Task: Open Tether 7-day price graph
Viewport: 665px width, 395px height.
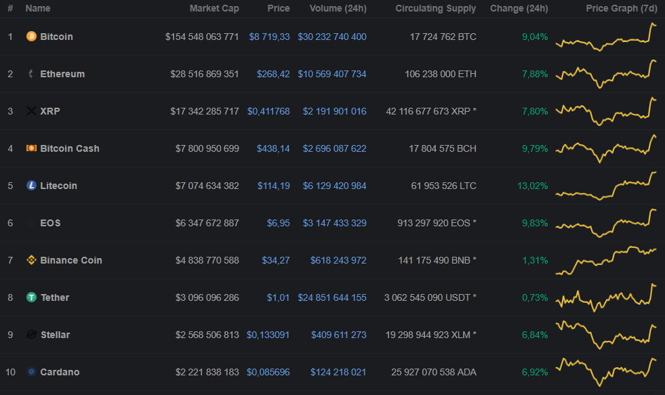Action: pyautogui.click(x=607, y=297)
